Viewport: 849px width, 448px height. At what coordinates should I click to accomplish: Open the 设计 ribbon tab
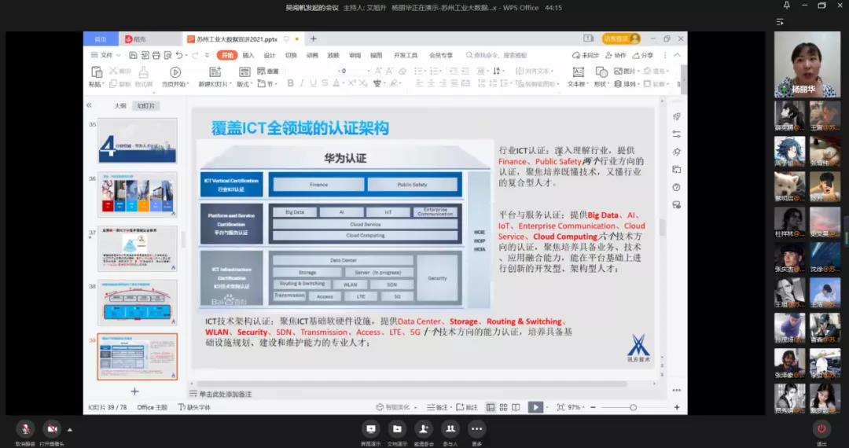pyautogui.click(x=270, y=55)
